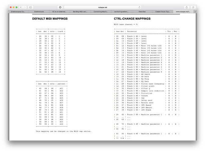Switch to the Sending MIDI con... tab
Viewport: 205px width, 152px height.
[x=80, y=12]
